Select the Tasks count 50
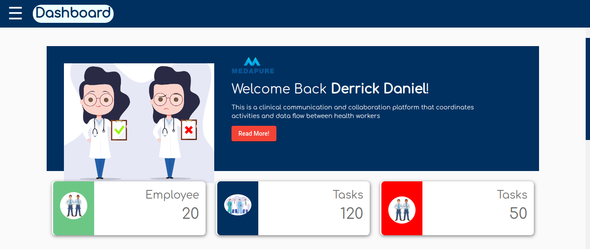The width and height of the screenshot is (590, 249). click(518, 213)
